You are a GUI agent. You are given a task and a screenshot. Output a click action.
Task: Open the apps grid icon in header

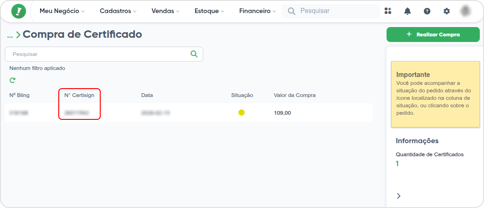point(387,11)
